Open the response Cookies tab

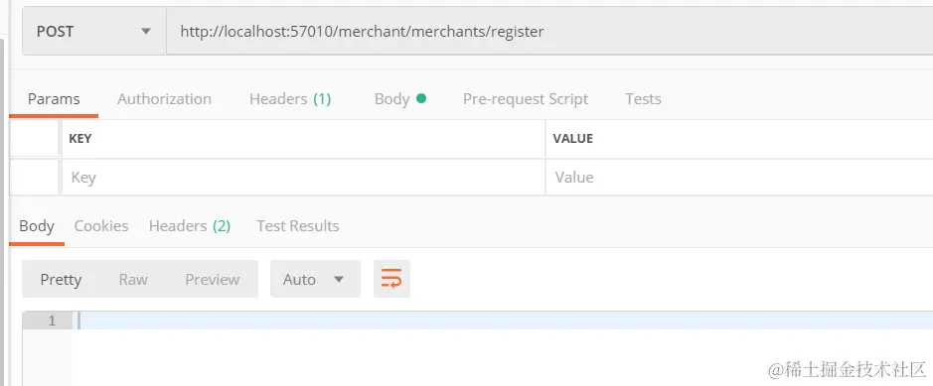click(101, 226)
